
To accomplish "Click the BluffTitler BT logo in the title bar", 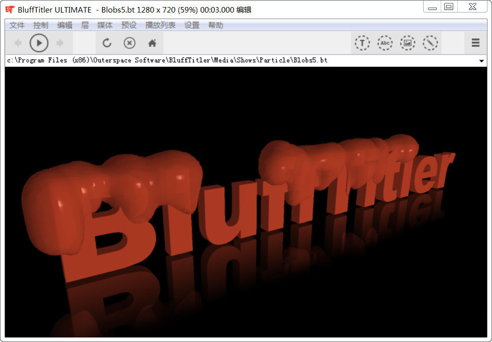I will pyautogui.click(x=10, y=10).
